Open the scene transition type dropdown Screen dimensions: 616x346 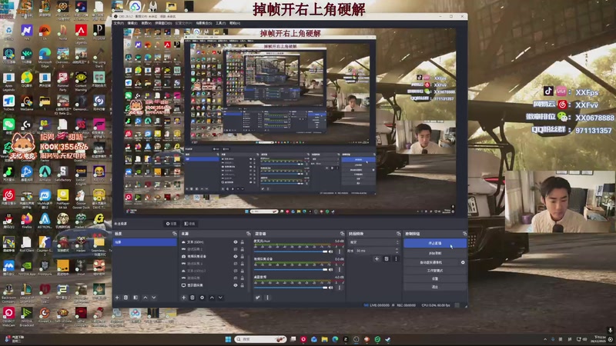373,242
